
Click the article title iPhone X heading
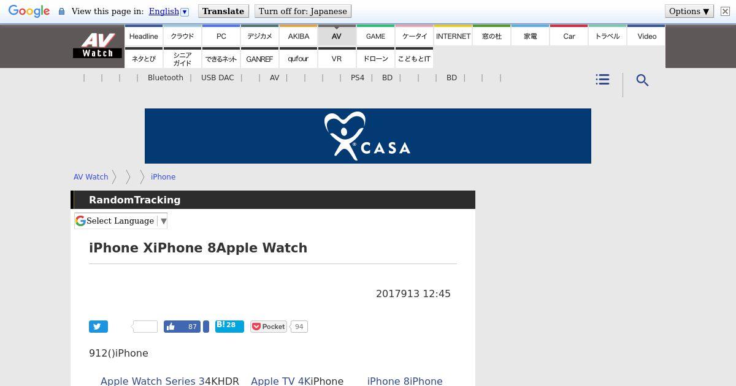tap(198, 248)
